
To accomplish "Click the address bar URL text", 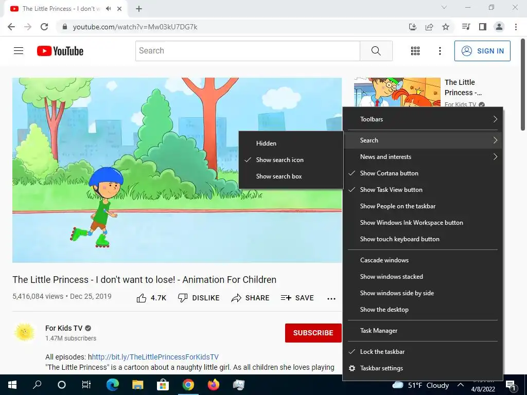I will point(135,27).
